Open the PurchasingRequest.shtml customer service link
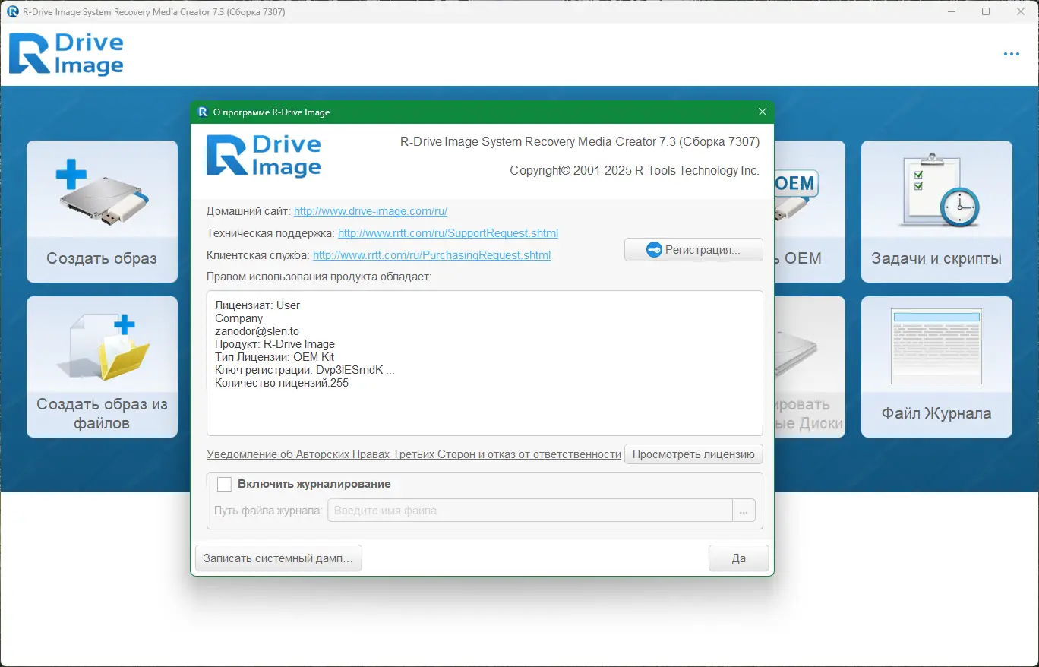Screen dimensions: 1039x667 click(431, 255)
